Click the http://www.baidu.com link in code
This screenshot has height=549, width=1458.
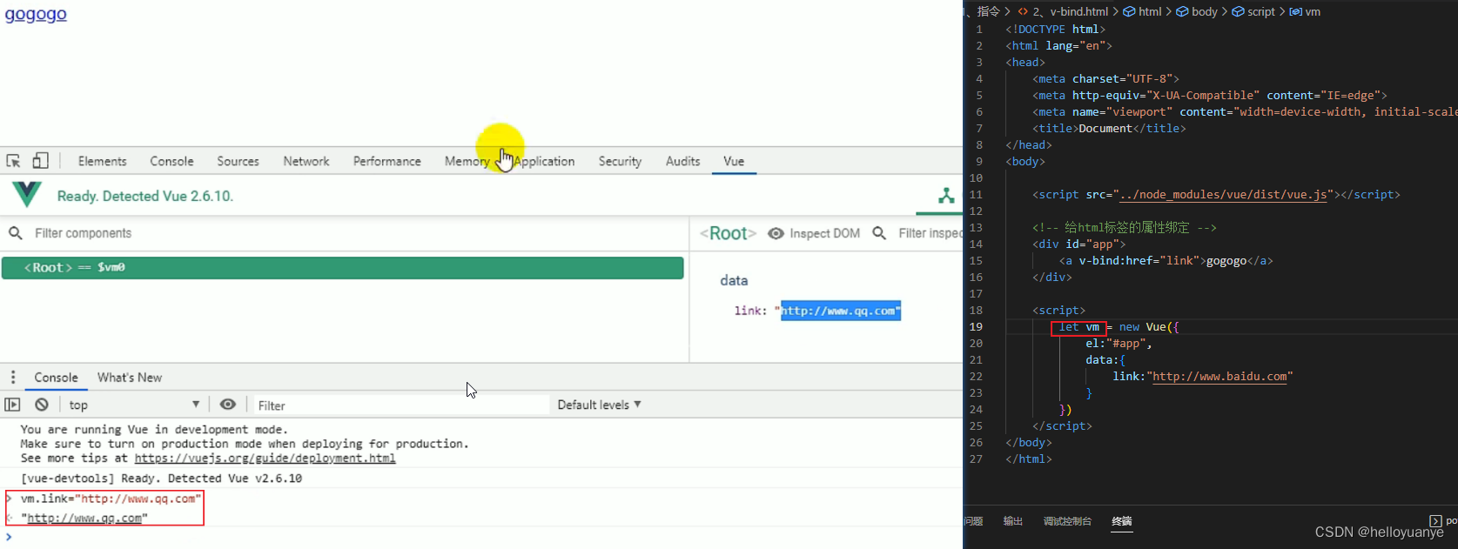pyautogui.click(x=1219, y=377)
